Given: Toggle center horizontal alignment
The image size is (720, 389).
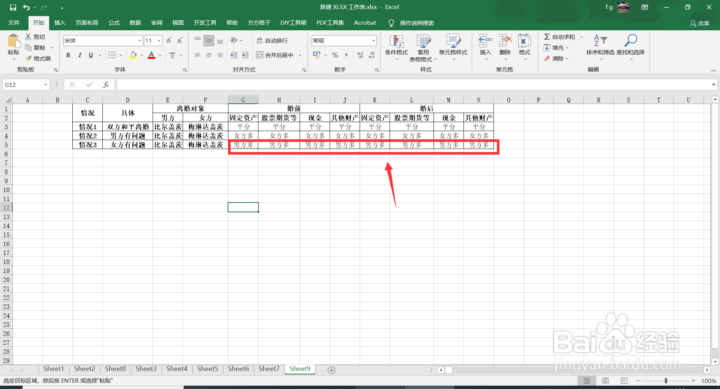Looking at the screenshot, I should pyautogui.click(x=209, y=55).
